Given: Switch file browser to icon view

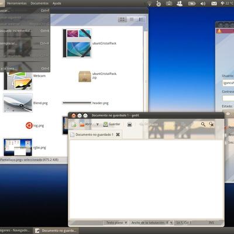Looking at the screenshot, I should [122, 19].
